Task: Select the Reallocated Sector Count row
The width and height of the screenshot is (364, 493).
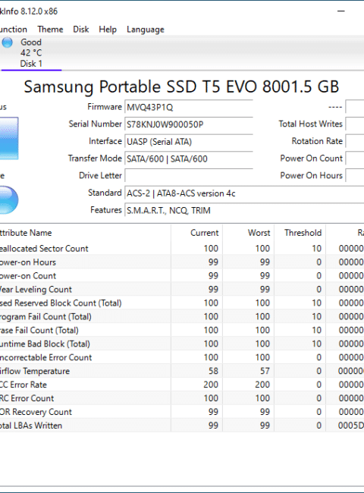Action: [182, 248]
